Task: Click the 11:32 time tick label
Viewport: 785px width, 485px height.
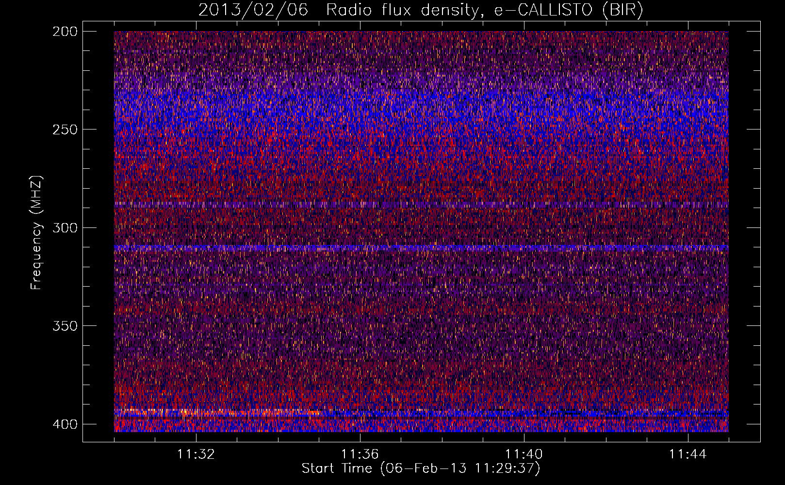Action: coord(196,454)
